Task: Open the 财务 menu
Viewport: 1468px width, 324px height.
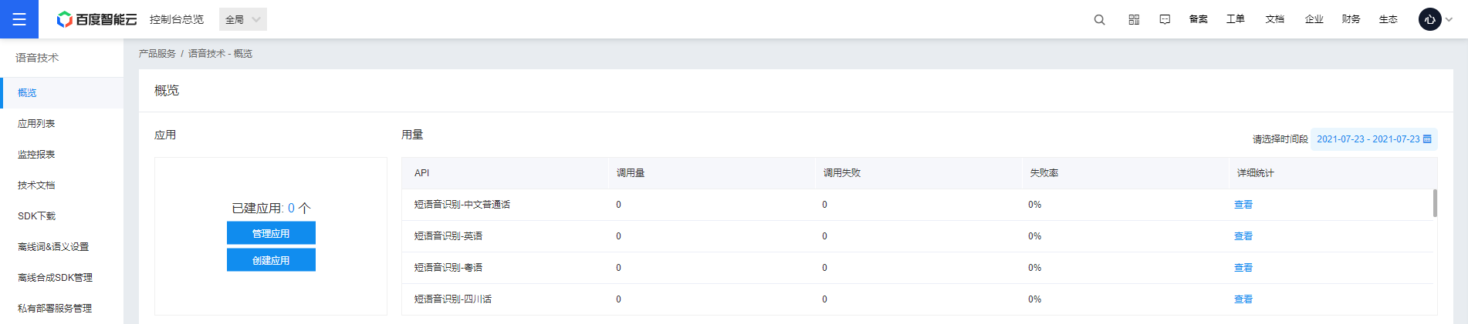Action: tap(1351, 19)
